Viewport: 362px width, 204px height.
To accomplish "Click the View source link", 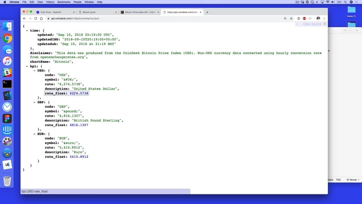I will pos(312,24).
